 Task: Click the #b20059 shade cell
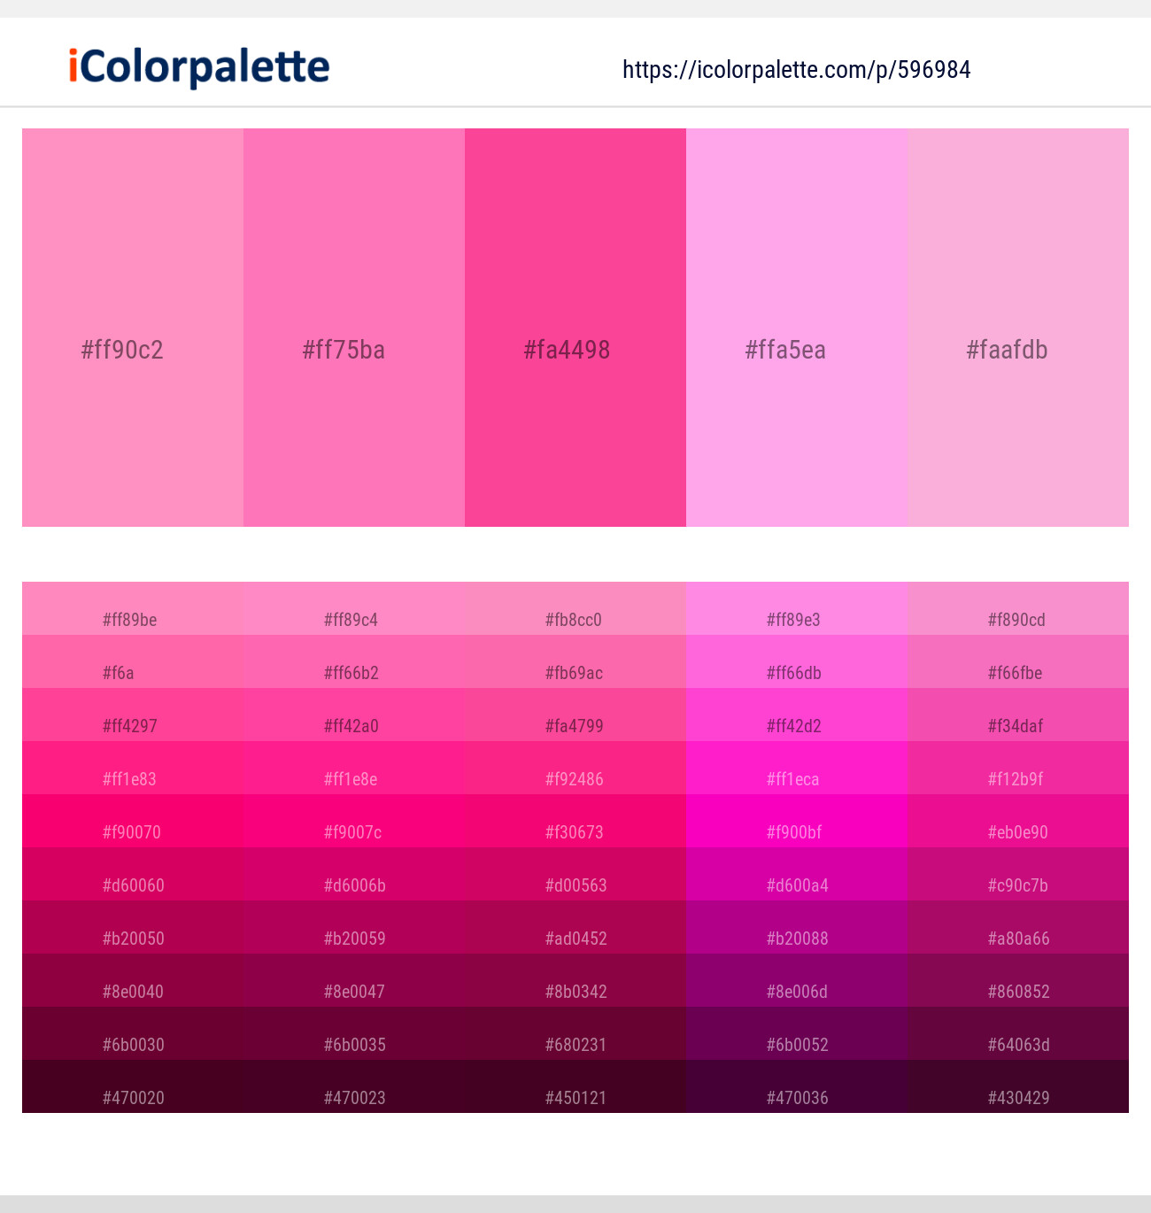point(354,927)
